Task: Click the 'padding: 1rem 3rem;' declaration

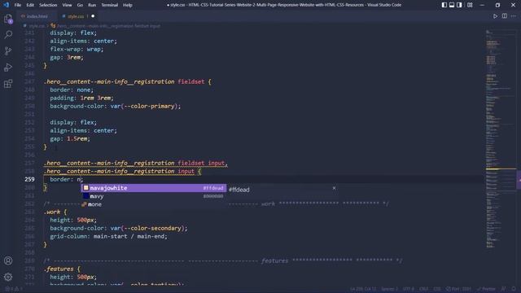Action: point(81,98)
